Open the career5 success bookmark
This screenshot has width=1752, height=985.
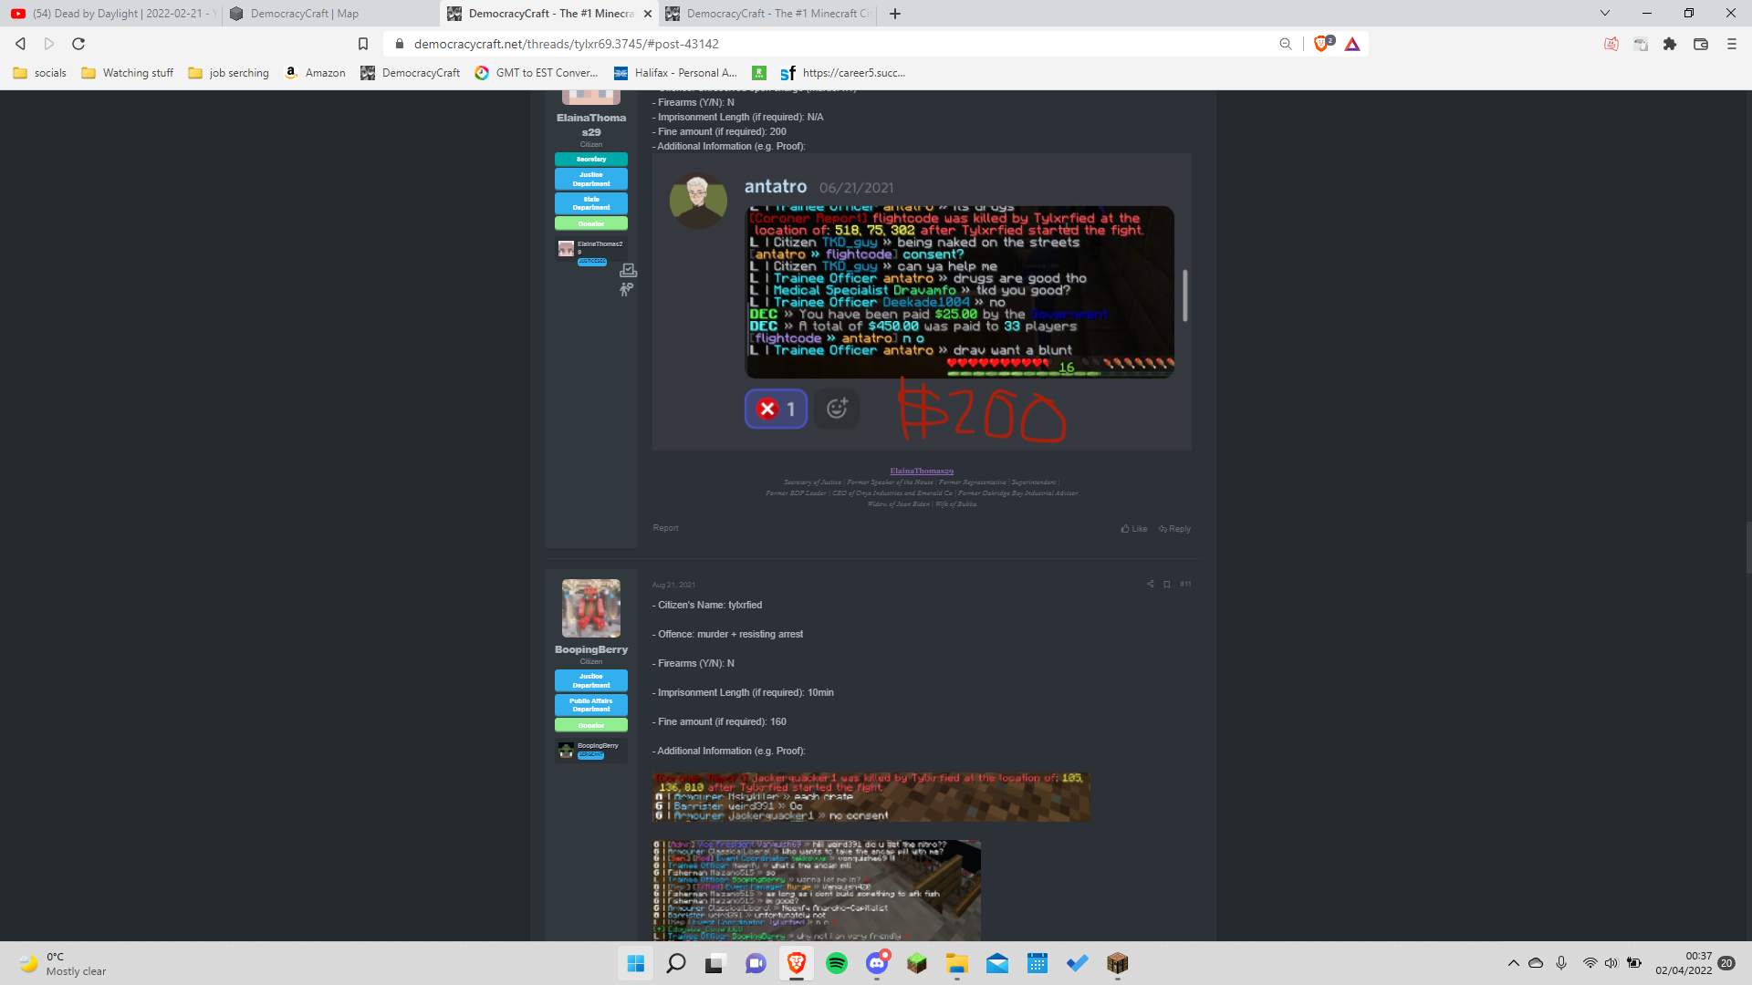point(843,73)
